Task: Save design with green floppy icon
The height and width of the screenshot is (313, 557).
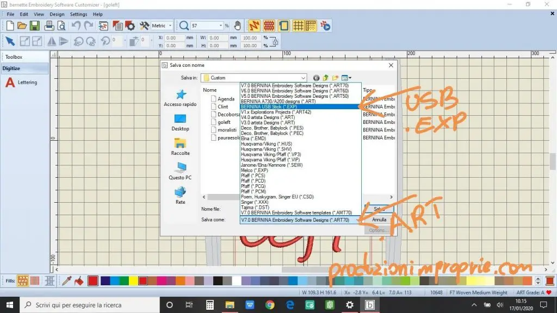Action: click(34, 26)
